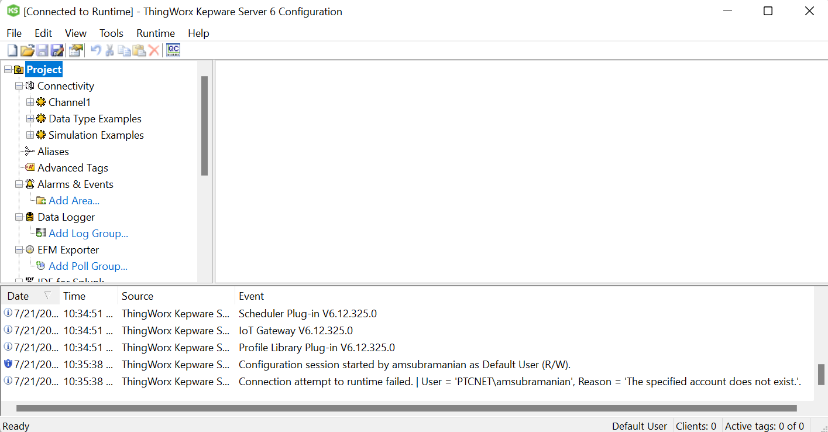This screenshot has height=432, width=828.
Task: Click the Data Logger icon
Action: pos(29,217)
